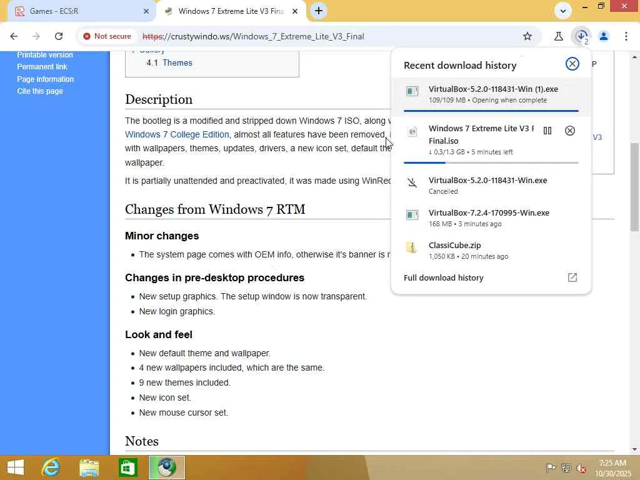640x480 pixels.
Task: Launch Internet Explorer from taskbar
Action: [x=51, y=467]
